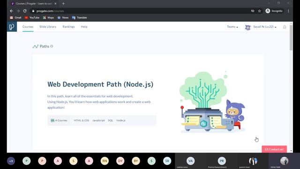The image size is (300, 169).
Task: Expand the Teams dropdown
Action: (232, 27)
